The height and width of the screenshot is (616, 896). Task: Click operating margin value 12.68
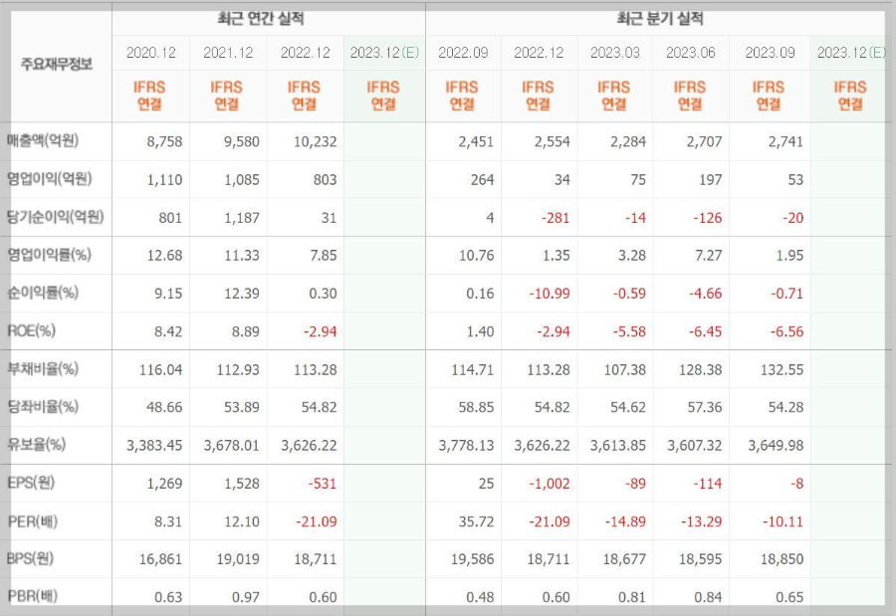coord(164,256)
